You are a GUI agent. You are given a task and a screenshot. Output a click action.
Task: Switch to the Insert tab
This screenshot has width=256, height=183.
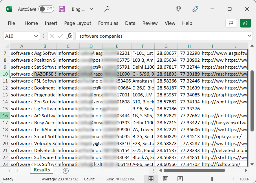(x=51, y=23)
